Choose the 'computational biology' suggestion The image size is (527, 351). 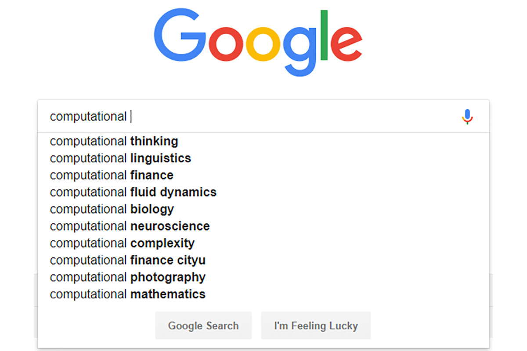[x=263, y=209]
